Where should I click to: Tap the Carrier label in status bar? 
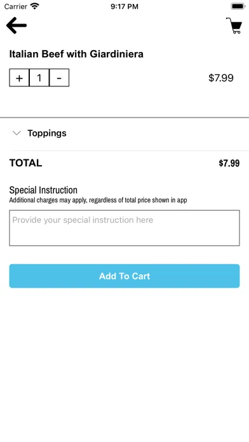(16, 6)
